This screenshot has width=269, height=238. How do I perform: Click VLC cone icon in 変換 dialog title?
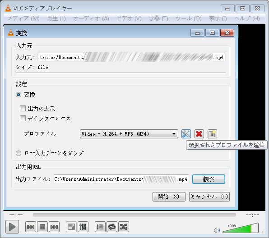click(11, 32)
